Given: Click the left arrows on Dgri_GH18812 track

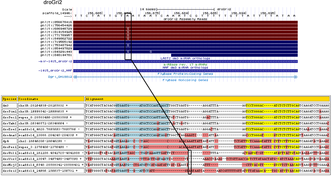Looking at the screenshot, I should click(75, 77).
